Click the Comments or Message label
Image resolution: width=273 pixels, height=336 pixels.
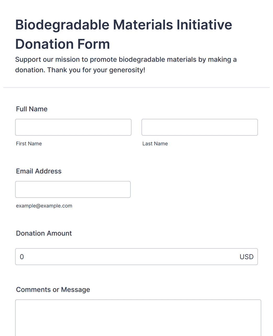tap(53, 289)
